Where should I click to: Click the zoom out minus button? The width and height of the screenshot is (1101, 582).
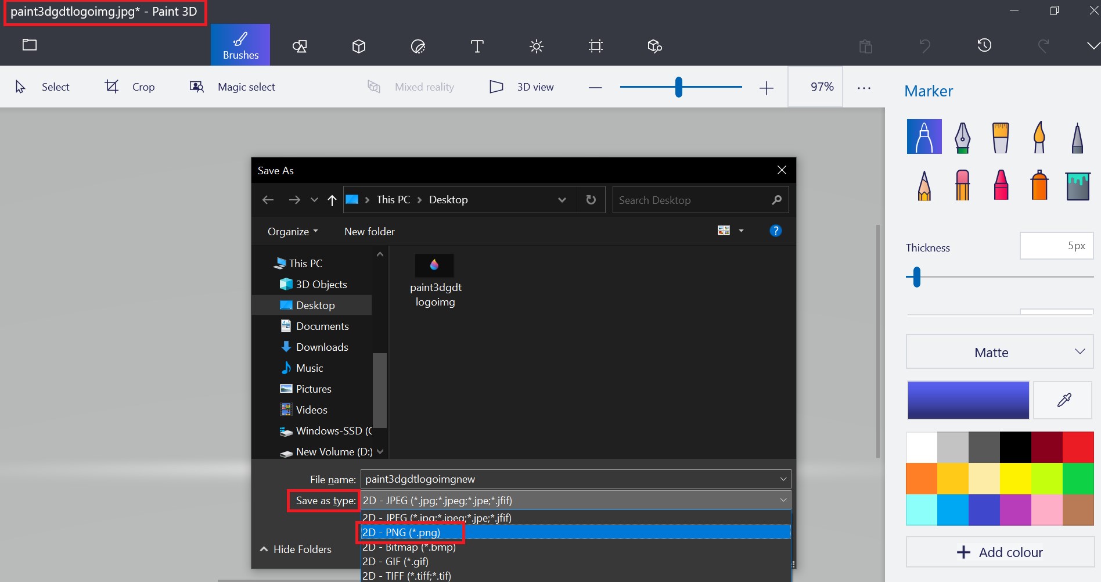595,88
